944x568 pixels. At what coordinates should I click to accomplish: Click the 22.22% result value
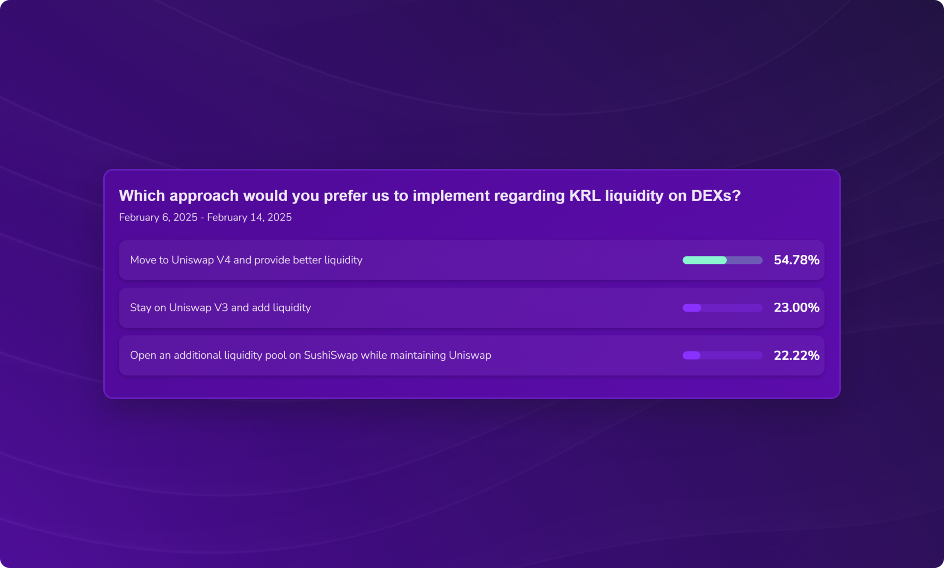pos(796,355)
